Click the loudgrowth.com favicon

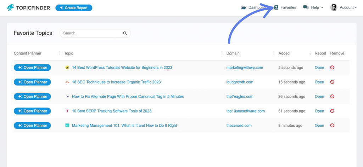(x=67, y=82)
